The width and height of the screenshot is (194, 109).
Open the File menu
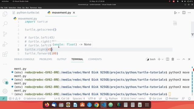(x=2, y=8)
